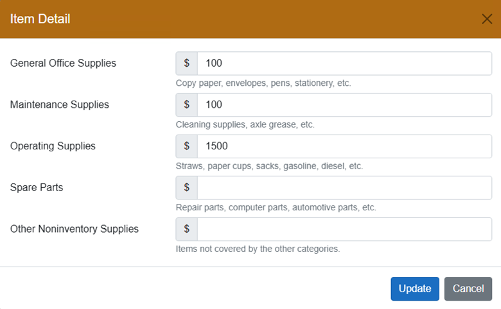501x309 pixels.
Task: Close the Item Detail dialog
Action: point(487,19)
